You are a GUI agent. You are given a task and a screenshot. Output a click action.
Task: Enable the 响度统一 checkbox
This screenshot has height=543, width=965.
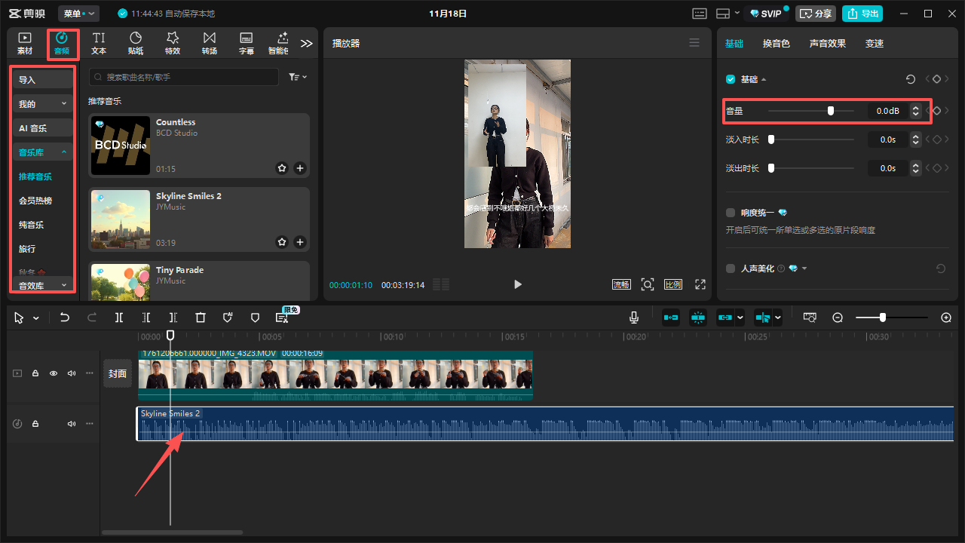(x=731, y=213)
